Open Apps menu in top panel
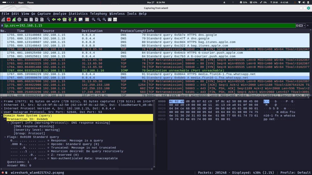The width and height of the screenshot is (312, 175). click(x=21, y=2)
